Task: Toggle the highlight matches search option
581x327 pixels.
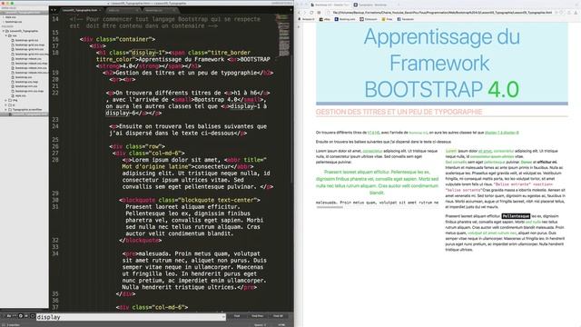Action: [x=33, y=316]
